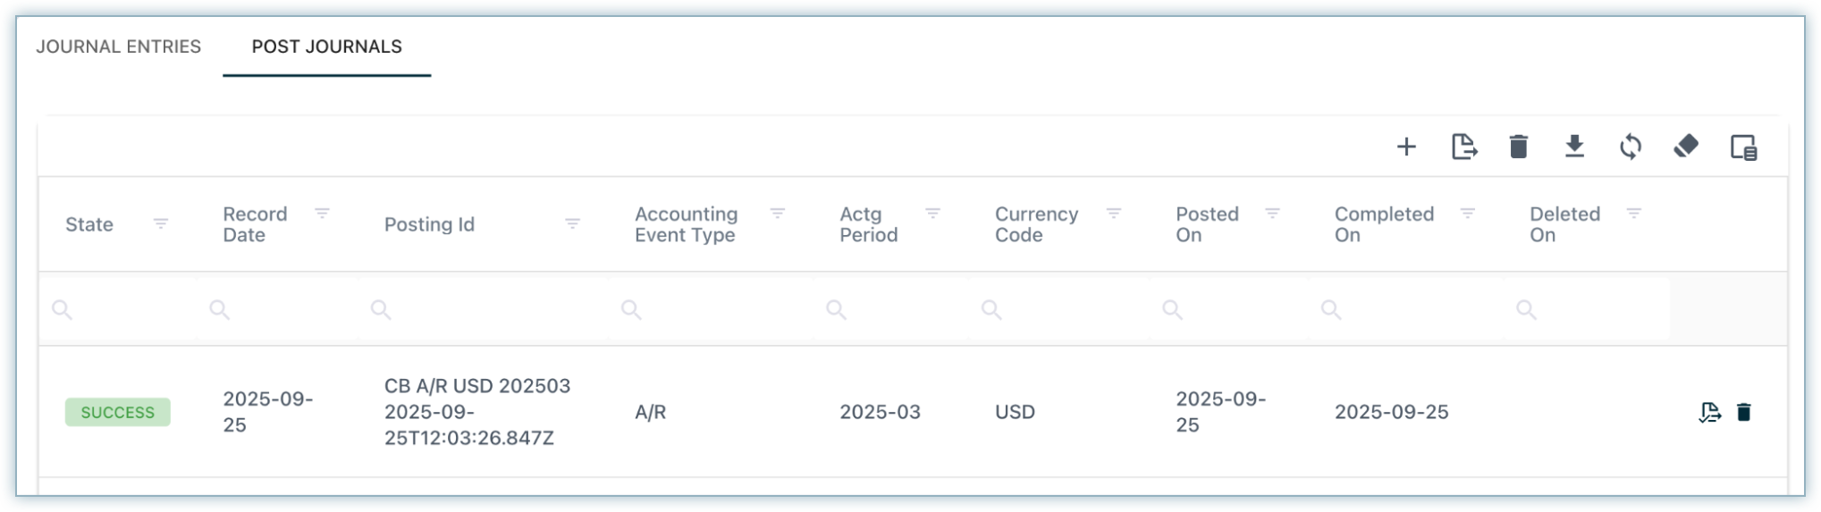This screenshot has width=1821, height=512.
Task: Sort by the Completed On header
Action: coord(1383,224)
